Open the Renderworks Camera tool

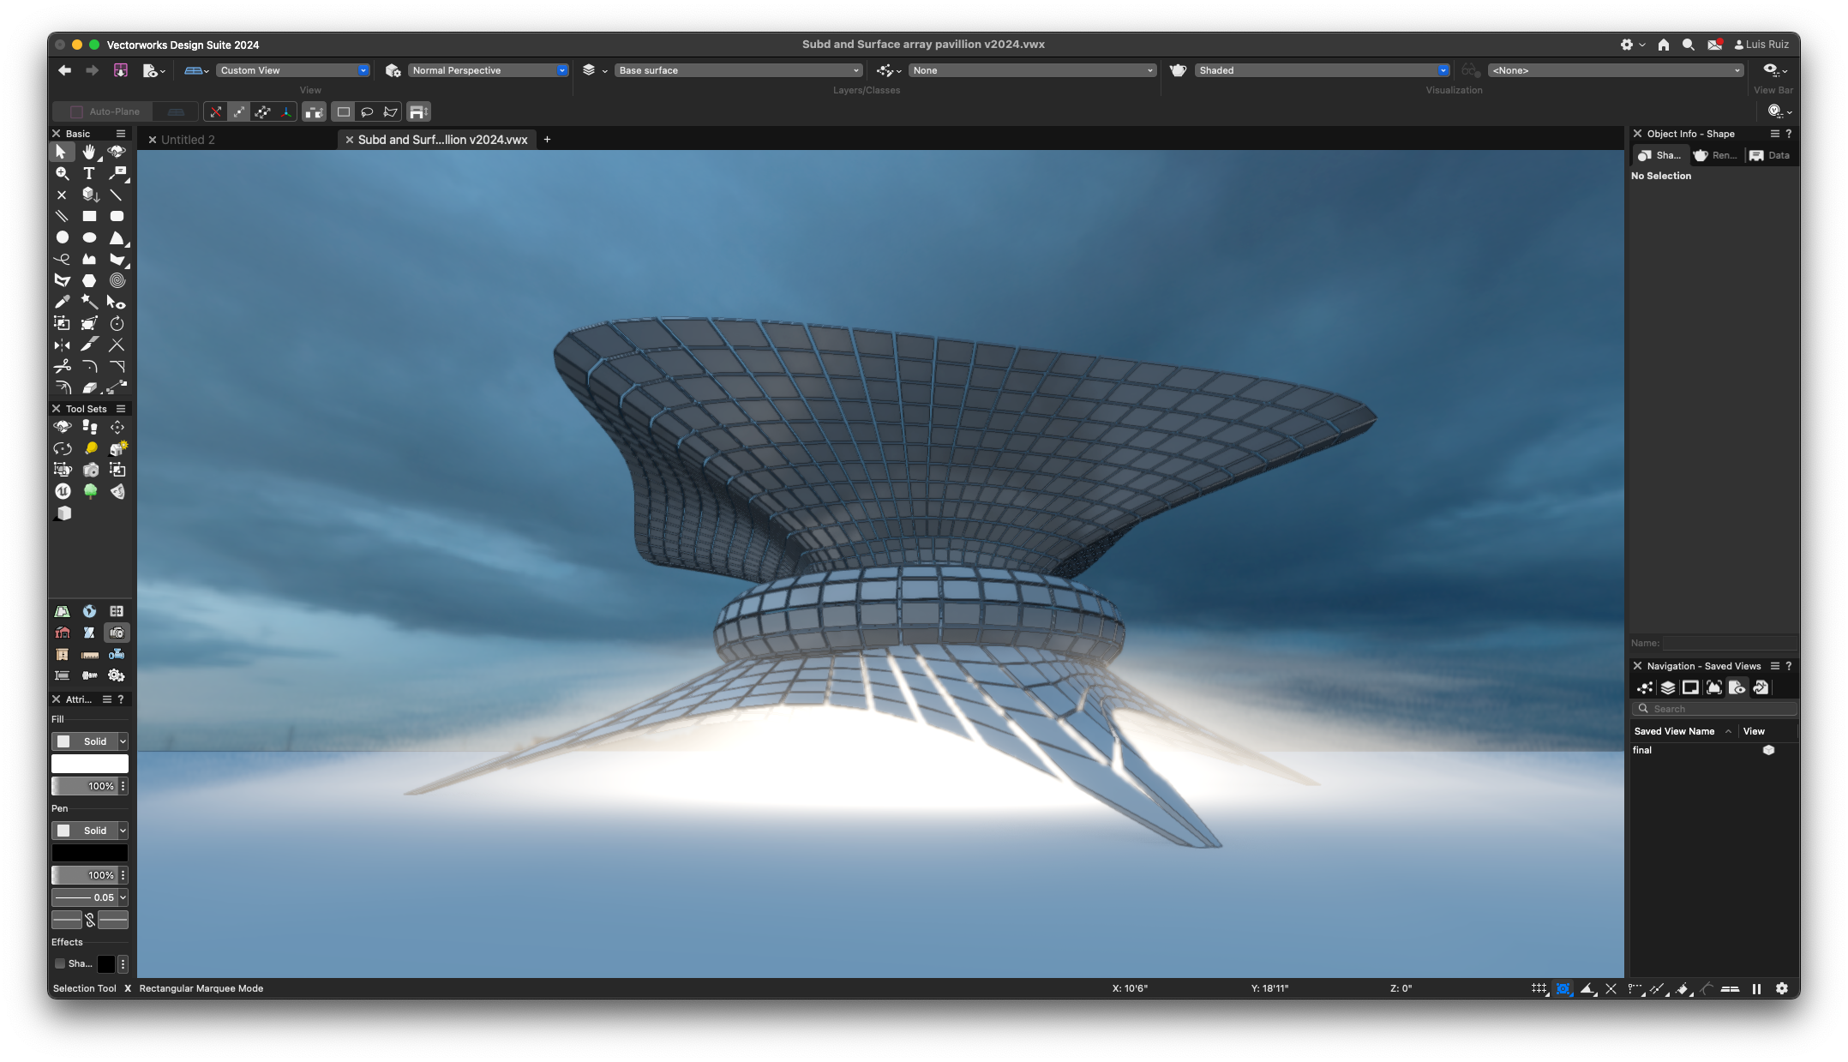tap(90, 470)
